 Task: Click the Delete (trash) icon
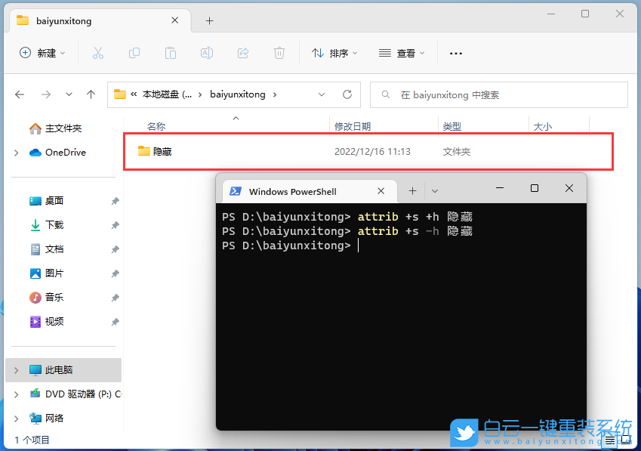(x=279, y=53)
